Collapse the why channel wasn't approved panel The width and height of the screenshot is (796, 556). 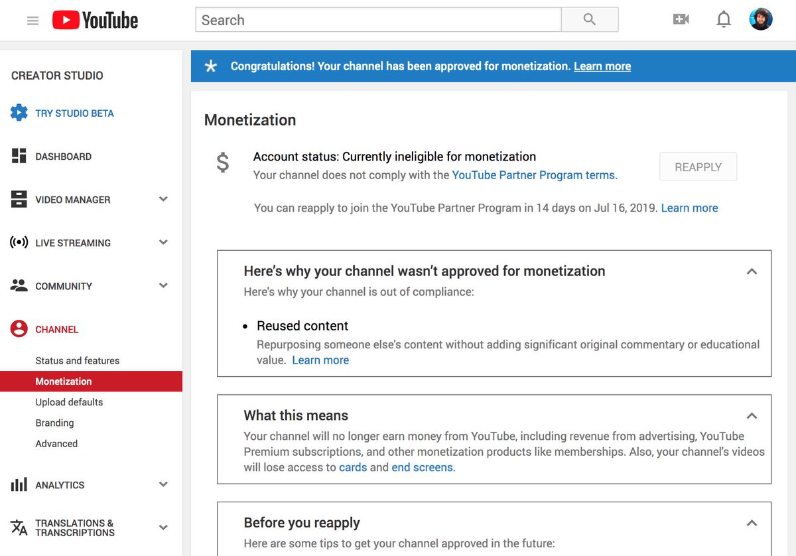click(752, 271)
